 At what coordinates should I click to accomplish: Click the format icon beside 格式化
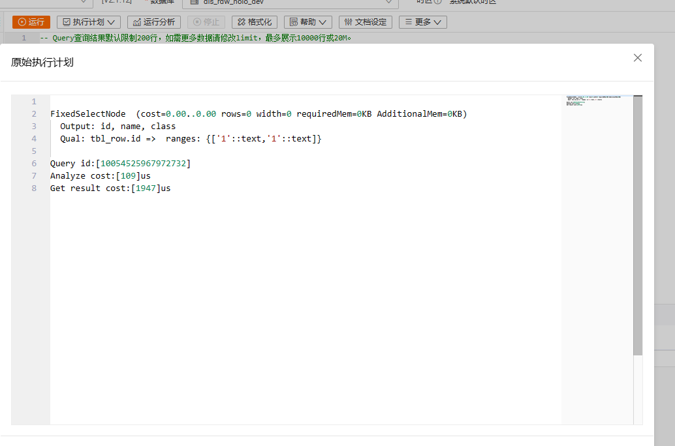242,22
